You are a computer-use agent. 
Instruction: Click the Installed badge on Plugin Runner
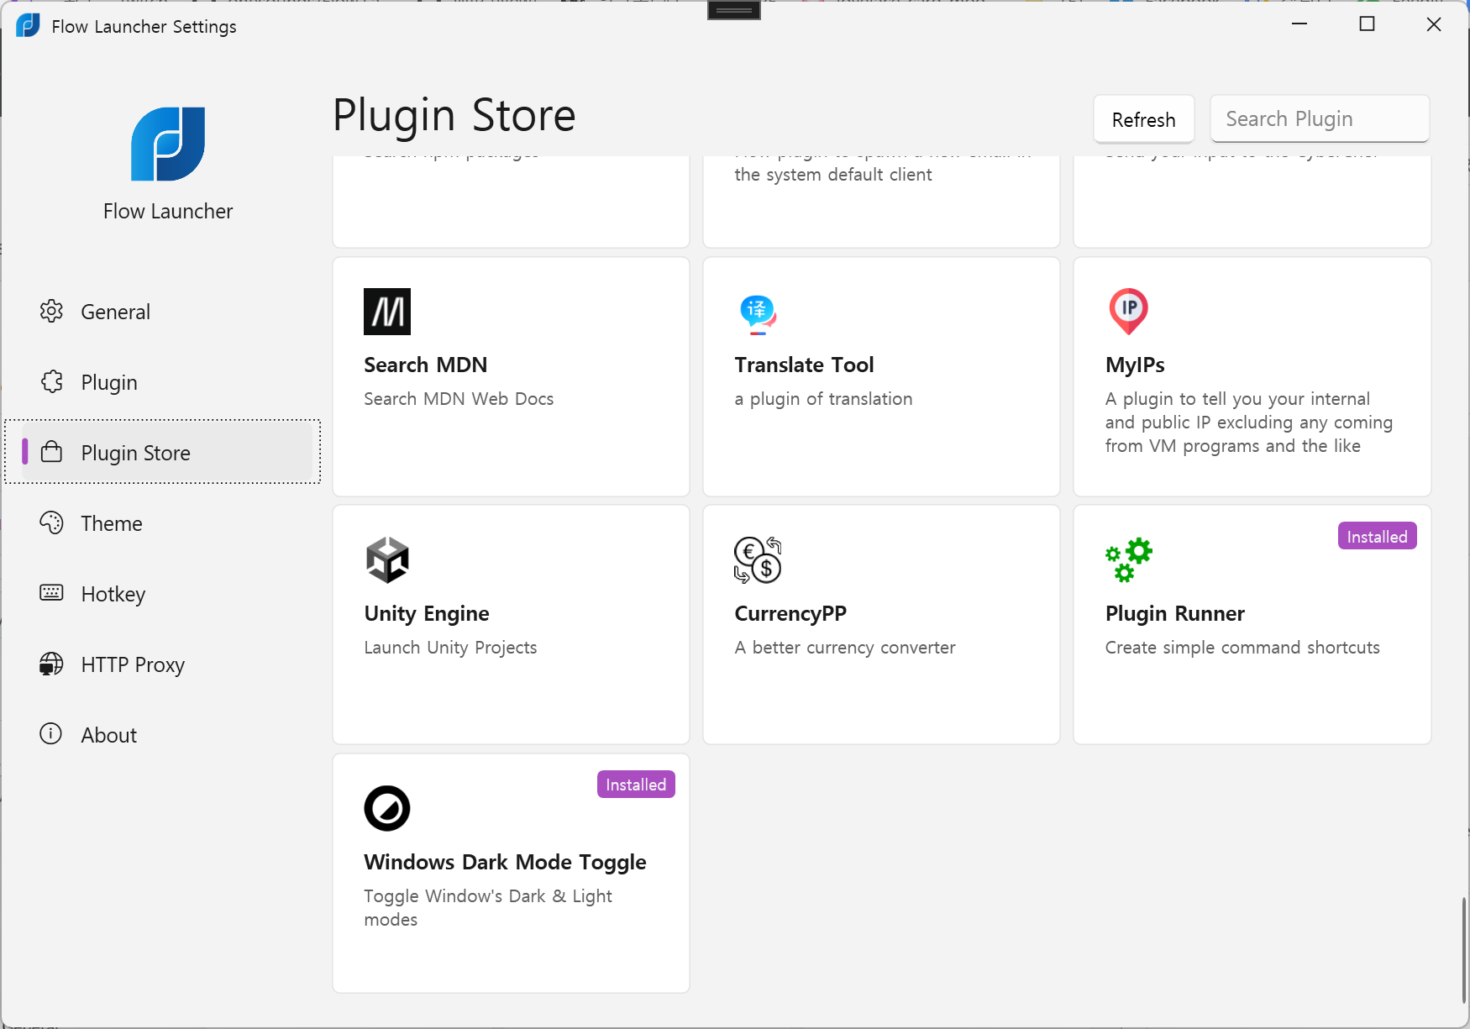click(x=1377, y=537)
